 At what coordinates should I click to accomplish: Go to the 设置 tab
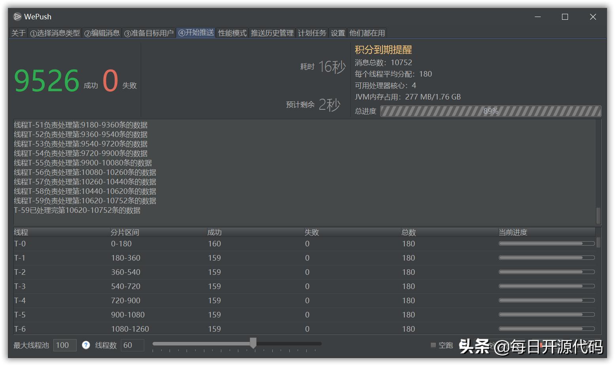[x=338, y=33]
